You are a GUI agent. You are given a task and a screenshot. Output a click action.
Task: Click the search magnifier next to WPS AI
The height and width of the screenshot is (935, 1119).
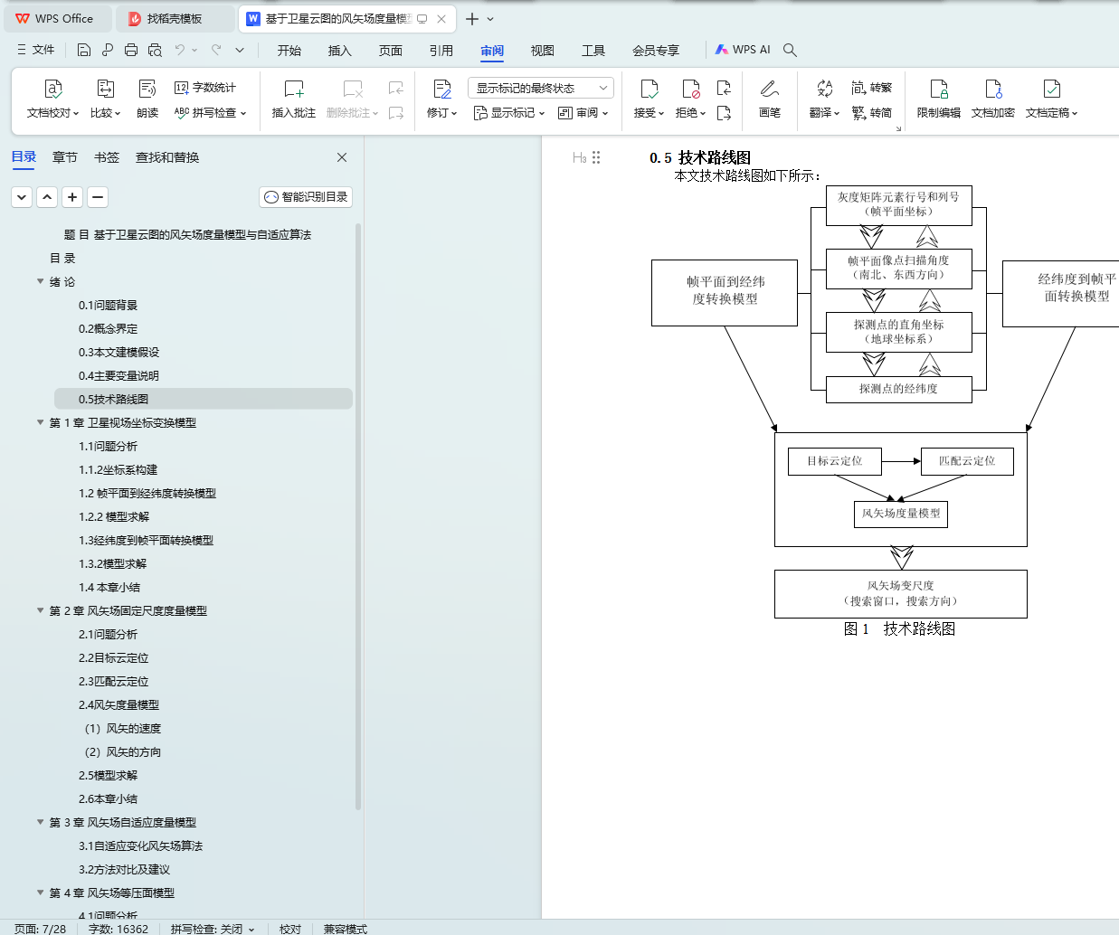[790, 50]
